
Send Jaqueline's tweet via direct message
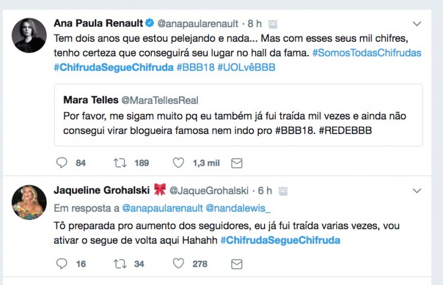click(236, 264)
